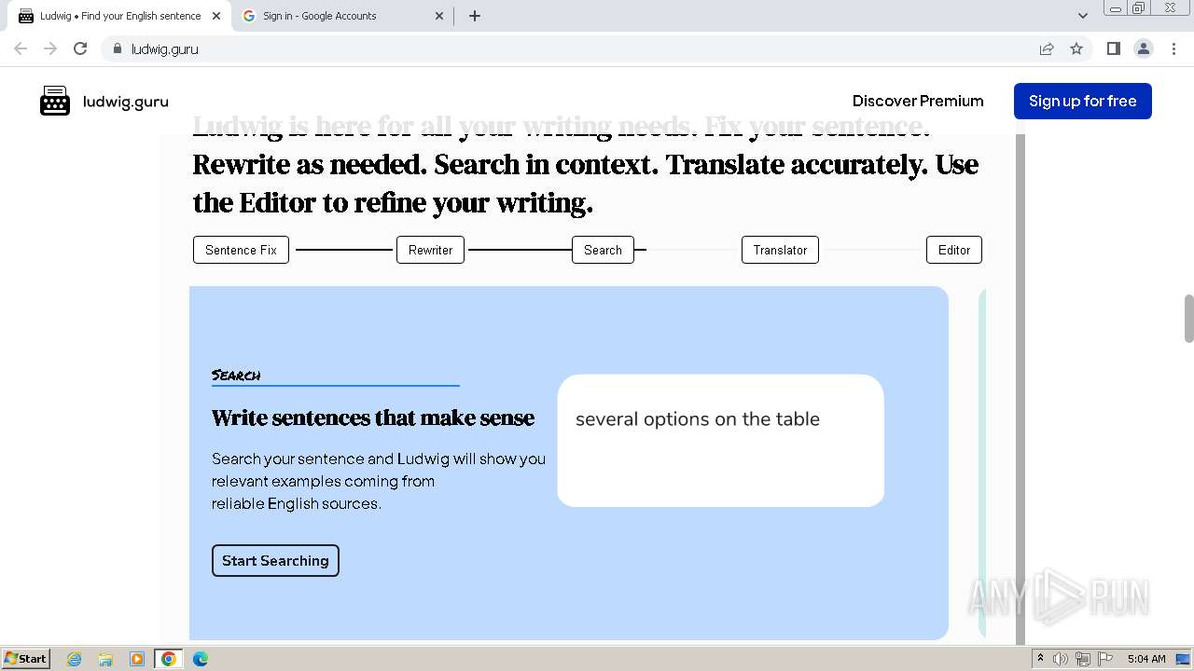This screenshot has width=1194, height=671.
Task: Click the browser window scrollbar thumb
Action: click(1188, 319)
